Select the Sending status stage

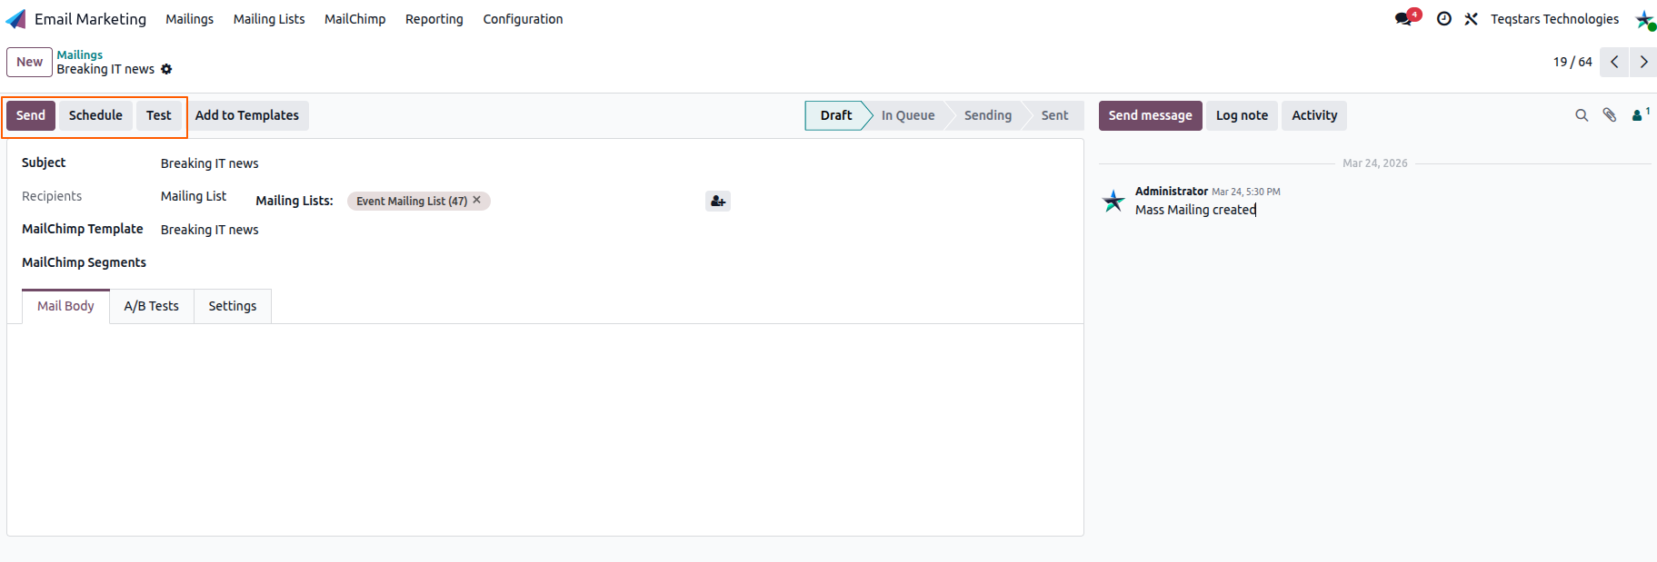[988, 115]
